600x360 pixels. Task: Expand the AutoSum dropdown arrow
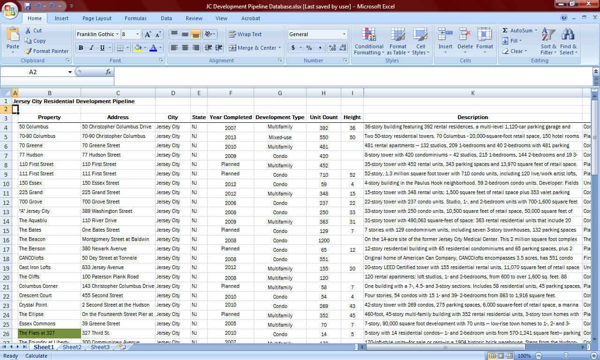tap(536, 30)
